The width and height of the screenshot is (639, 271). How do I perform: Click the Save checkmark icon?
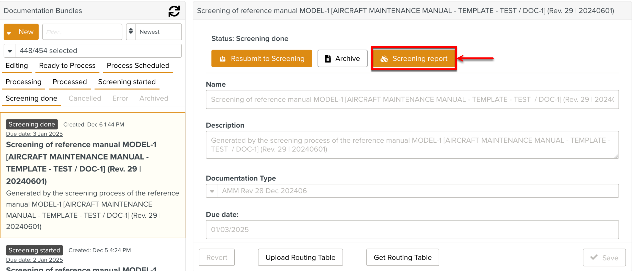coord(594,257)
